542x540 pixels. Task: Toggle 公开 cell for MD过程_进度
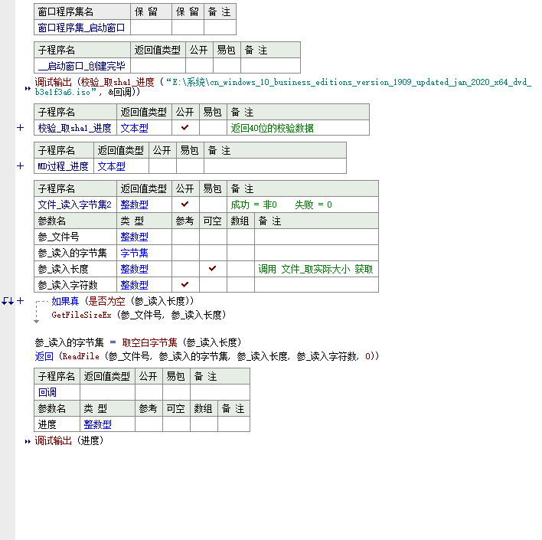coord(162,166)
